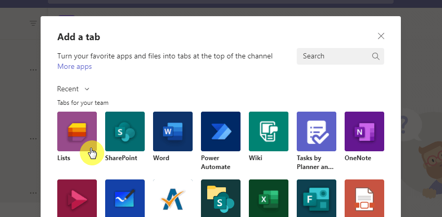Expand the Recent sort dropdown
This screenshot has width=442, height=217.
pos(73,89)
